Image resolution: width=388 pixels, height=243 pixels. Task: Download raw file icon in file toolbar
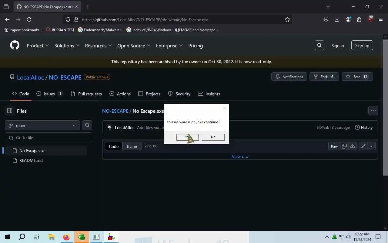(x=353, y=146)
